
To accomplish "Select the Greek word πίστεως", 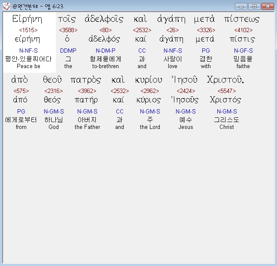I will (242, 19).
